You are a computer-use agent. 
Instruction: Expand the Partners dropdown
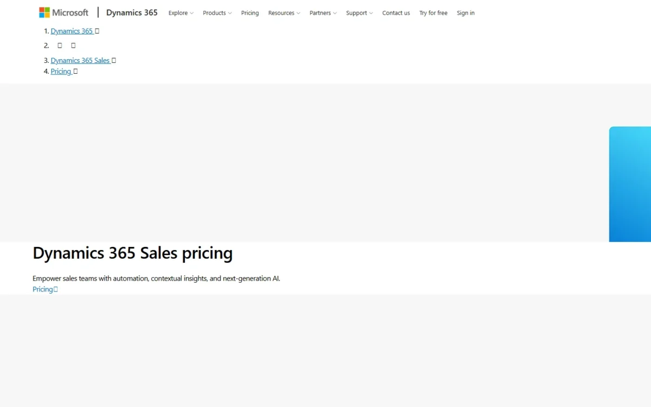click(323, 13)
